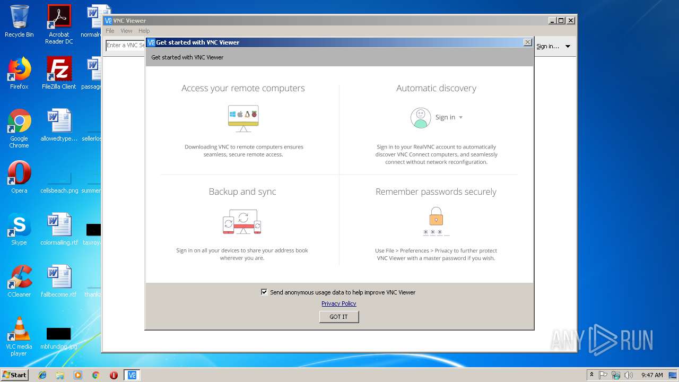Open the Help menu in VNC Viewer
This screenshot has width=679, height=382.
pyautogui.click(x=144, y=31)
